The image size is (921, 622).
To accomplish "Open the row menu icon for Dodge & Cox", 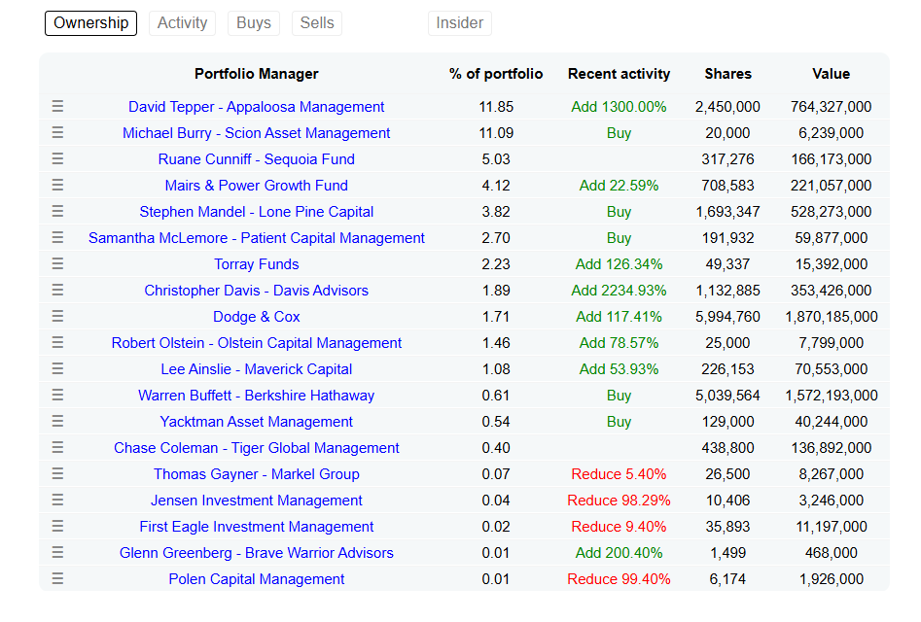I will (57, 316).
